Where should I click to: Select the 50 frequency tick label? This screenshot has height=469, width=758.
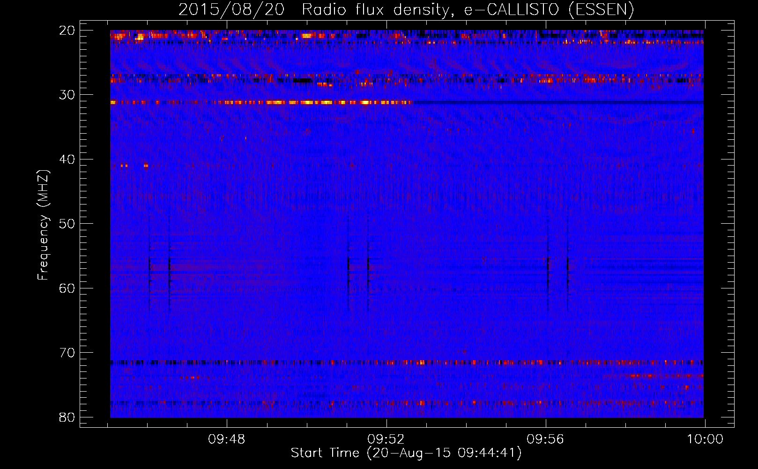pos(67,224)
